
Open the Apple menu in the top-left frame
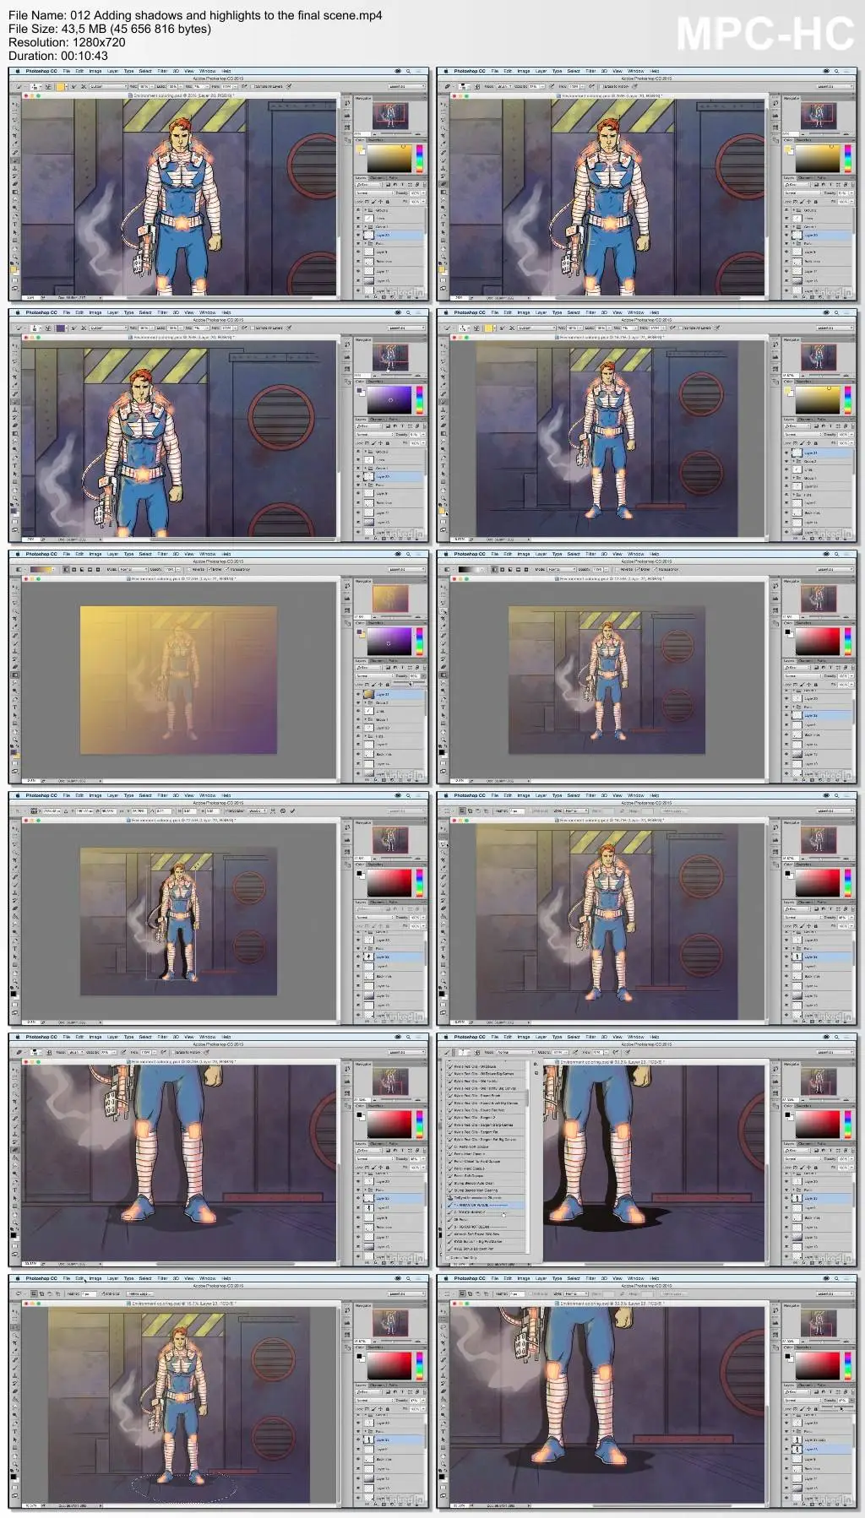click(18, 71)
